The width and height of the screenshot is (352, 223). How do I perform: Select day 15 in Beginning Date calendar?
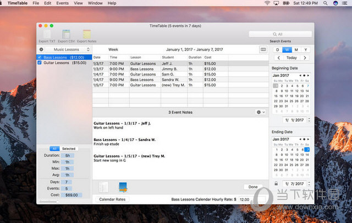point(276,96)
